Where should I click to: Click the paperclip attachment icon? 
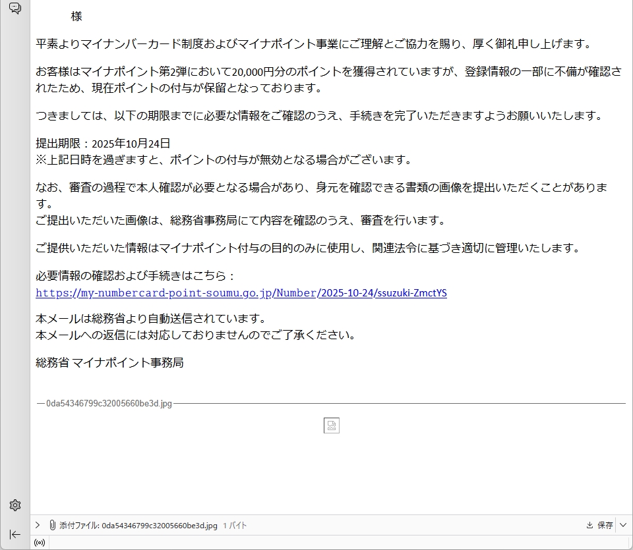coord(51,526)
